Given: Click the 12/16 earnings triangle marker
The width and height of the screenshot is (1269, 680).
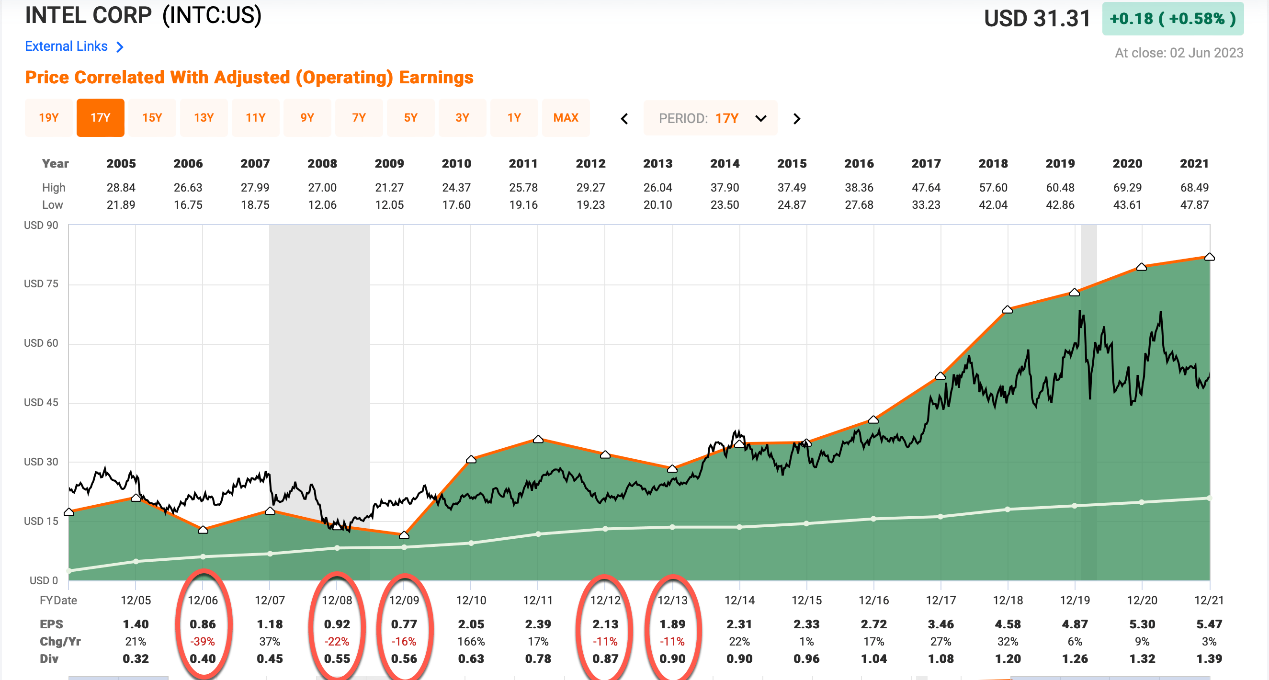Looking at the screenshot, I should tap(873, 420).
